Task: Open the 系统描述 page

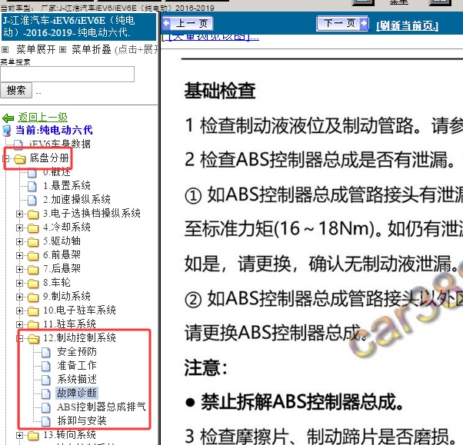Action: coord(77,379)
